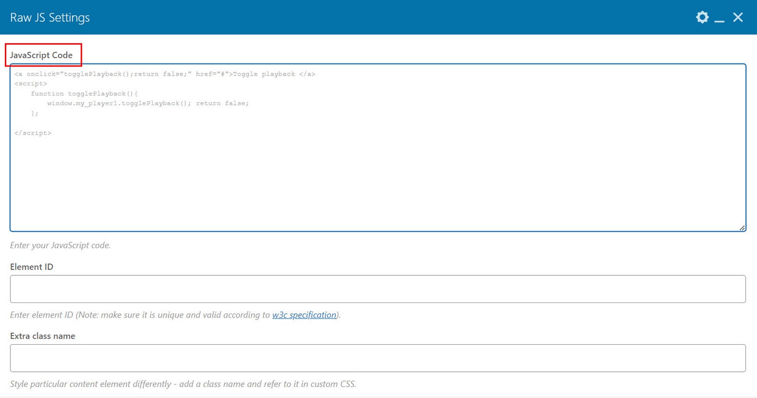Place cursor on the closing </script> tag line

tap(33, 133)
